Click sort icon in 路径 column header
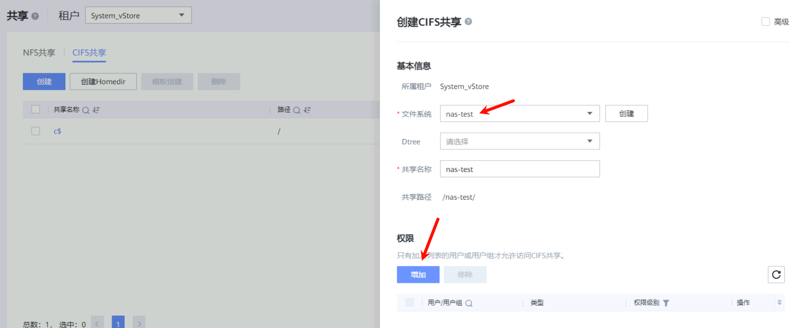Screen dimensions: 799x328 (307, 110)
